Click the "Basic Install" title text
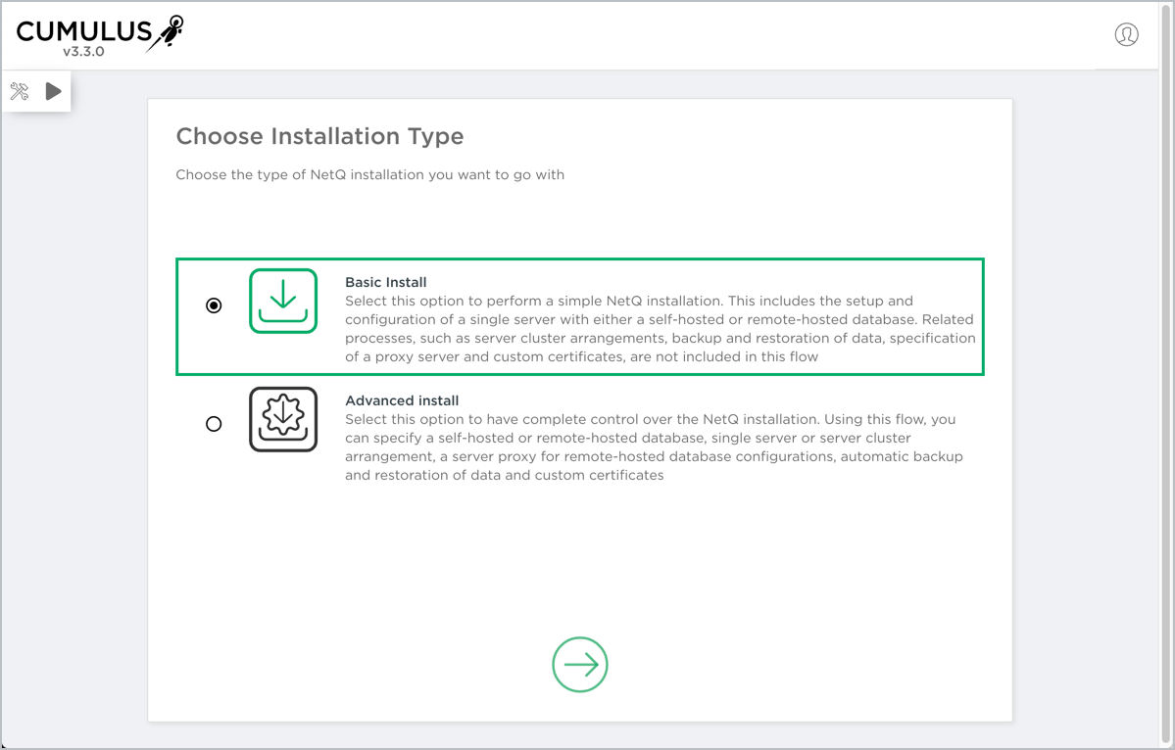1175x750 pixels. [386, 282]
